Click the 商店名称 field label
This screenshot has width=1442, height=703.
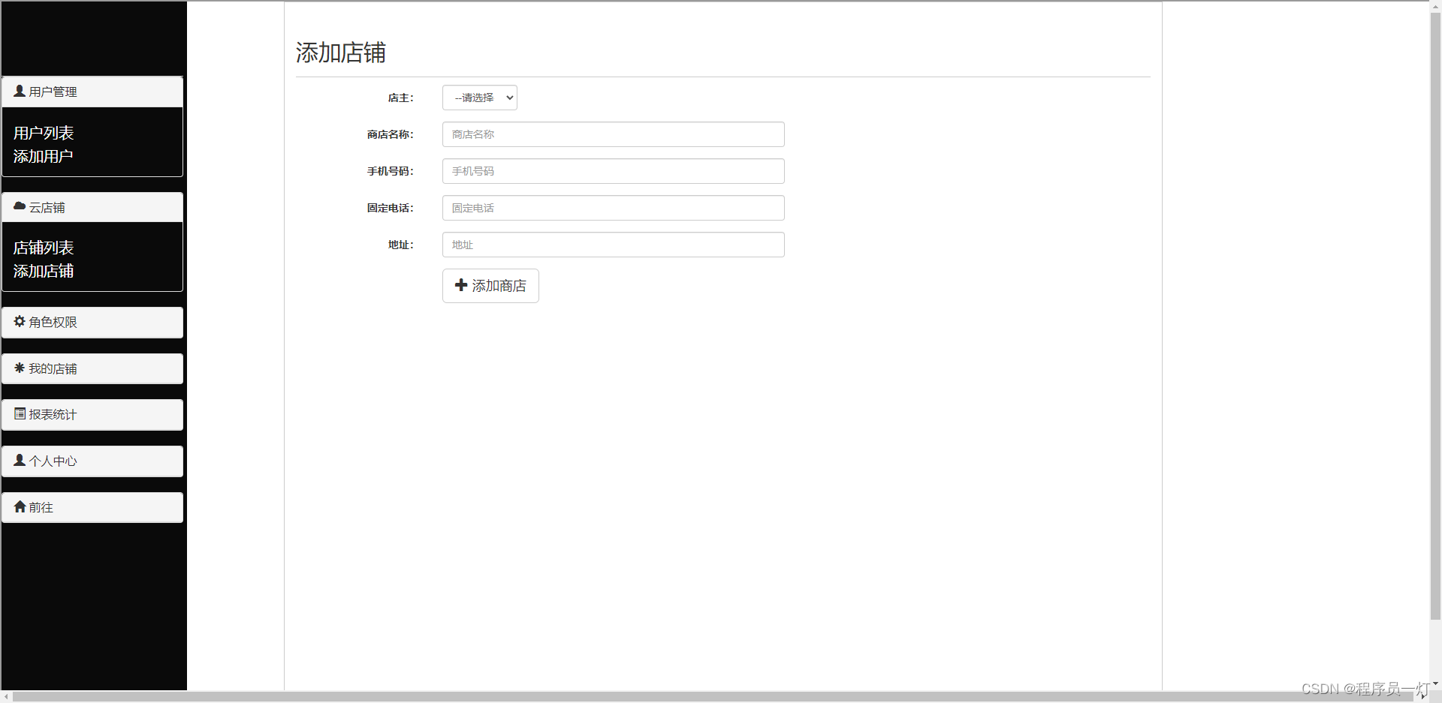pos(390,134)
